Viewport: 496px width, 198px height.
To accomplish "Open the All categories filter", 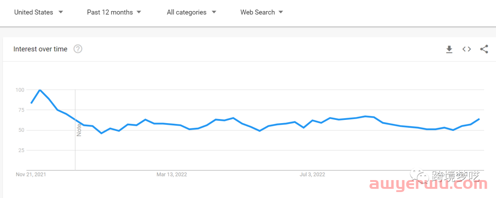I will 192,12.
